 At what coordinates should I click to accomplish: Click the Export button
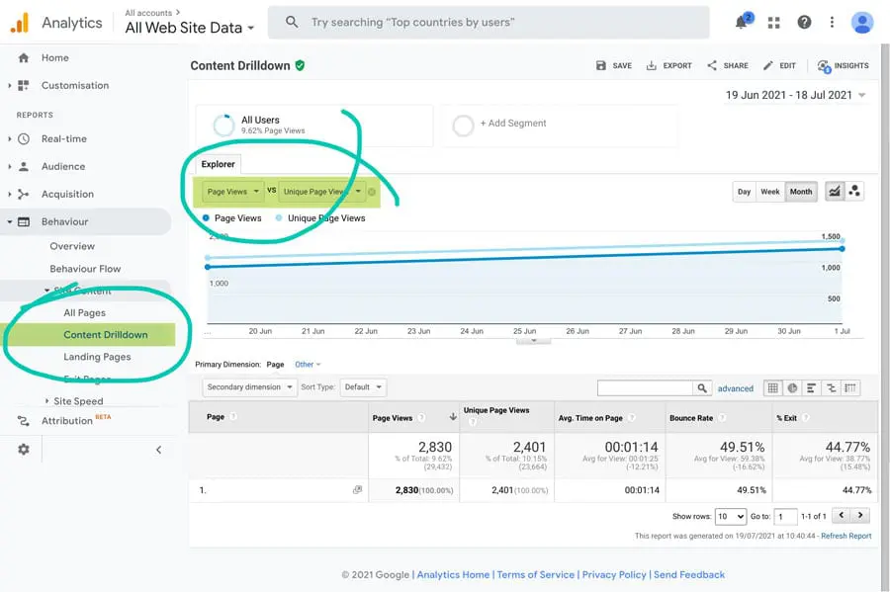[x=668, y=66]
